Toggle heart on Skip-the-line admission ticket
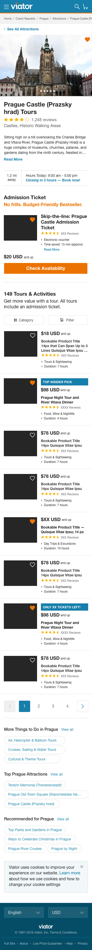The width and height of the screenshot is (92, 950). [33, 219]
